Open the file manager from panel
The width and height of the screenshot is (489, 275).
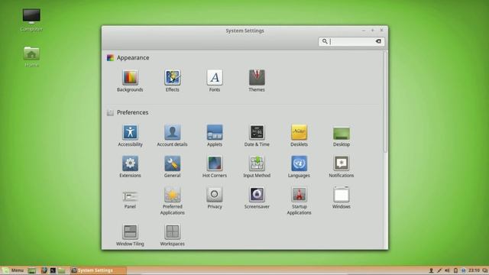pos(62,270)
